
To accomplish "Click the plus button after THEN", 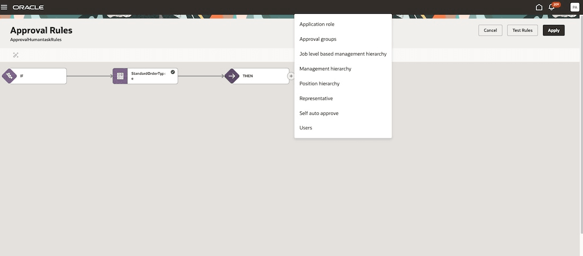I will click(291, 76).
